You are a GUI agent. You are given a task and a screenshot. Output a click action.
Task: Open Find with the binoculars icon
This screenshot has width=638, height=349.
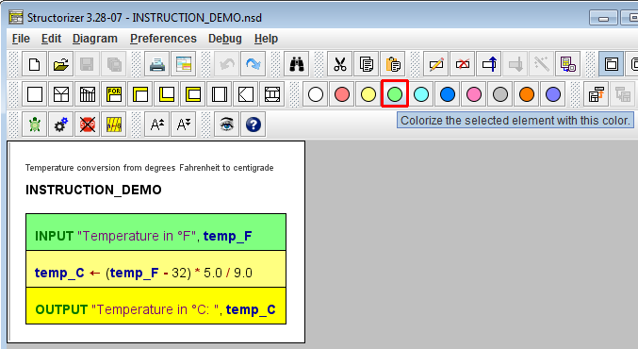(x=296, y=64)
